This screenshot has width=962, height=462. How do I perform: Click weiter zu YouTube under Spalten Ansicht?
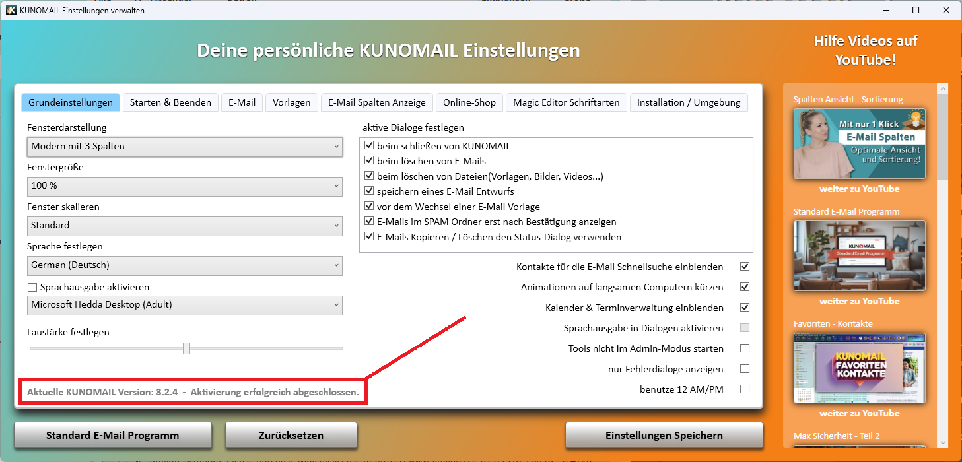point(860,189)
